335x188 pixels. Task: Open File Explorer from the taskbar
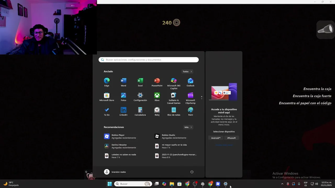coord(172,184)
